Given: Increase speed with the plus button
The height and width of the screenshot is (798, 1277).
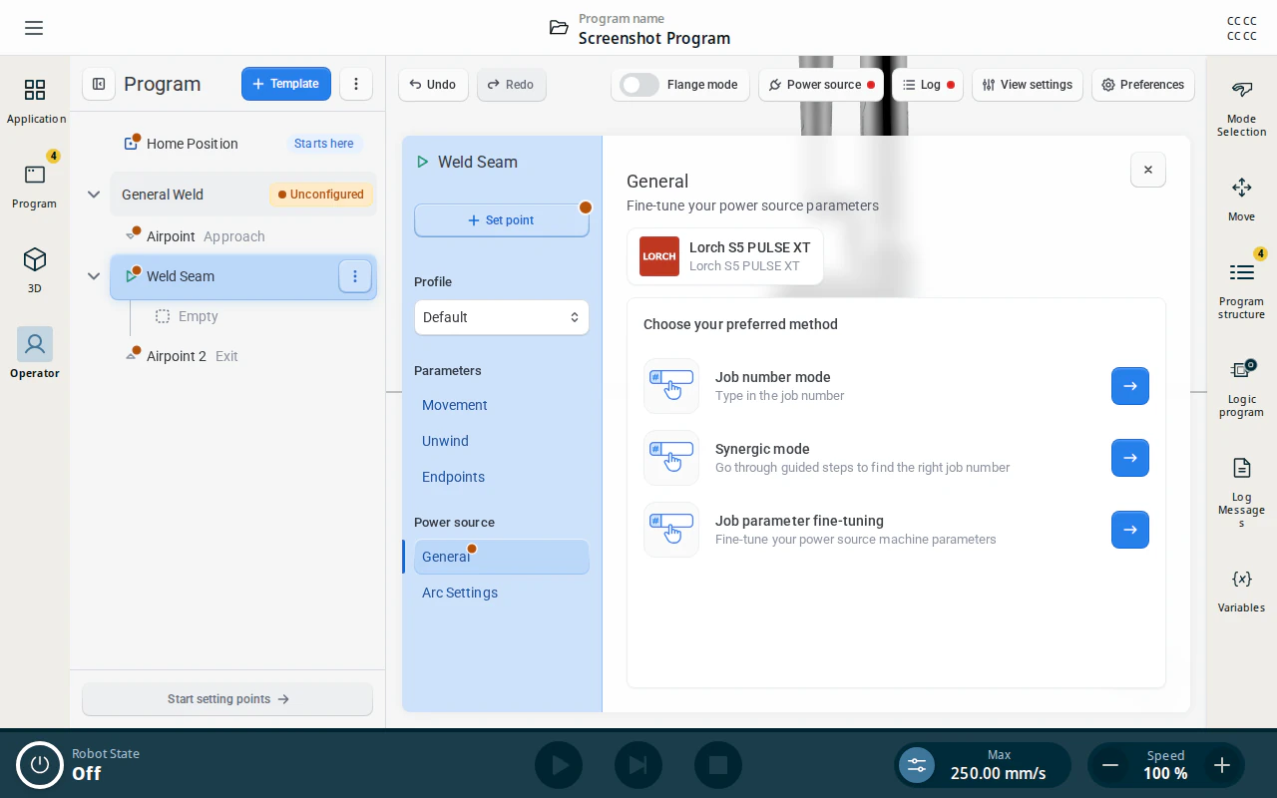Looking at the screenshot, I should point(1222,765).
